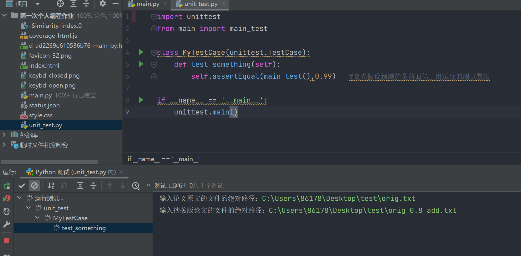Open project panel settings gear
521x256 pixels.
pyautogui.click(x=102, y=4)
